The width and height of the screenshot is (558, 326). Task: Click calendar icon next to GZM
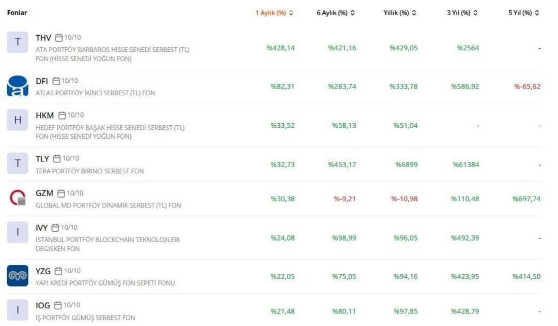point(61,194)
